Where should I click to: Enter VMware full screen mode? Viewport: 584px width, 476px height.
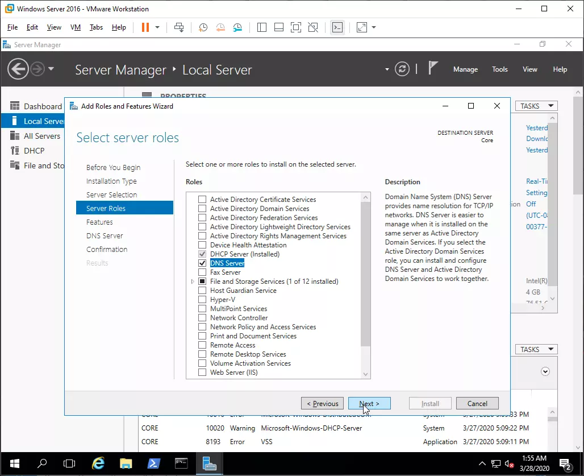[296, 27]
